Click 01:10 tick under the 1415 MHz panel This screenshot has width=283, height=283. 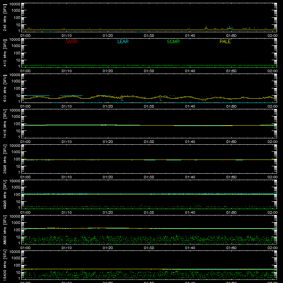pos(67,142)
